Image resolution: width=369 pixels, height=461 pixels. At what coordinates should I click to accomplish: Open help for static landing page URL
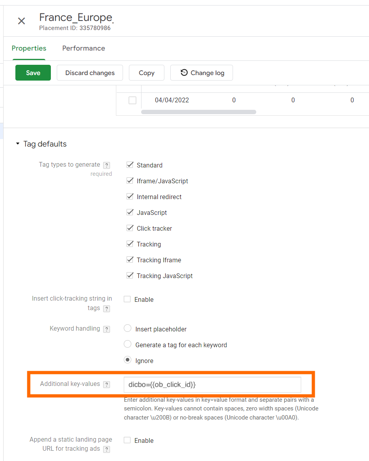click(x=106, y=449)
